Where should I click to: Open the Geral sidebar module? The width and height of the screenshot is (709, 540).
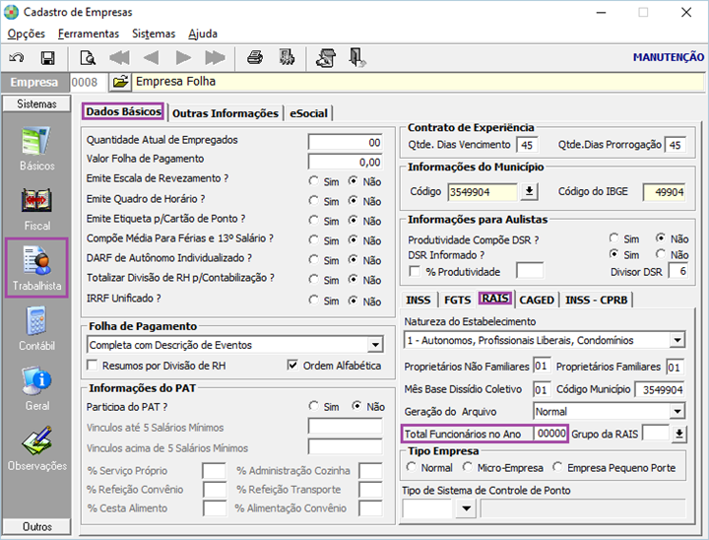click(36, 389)
